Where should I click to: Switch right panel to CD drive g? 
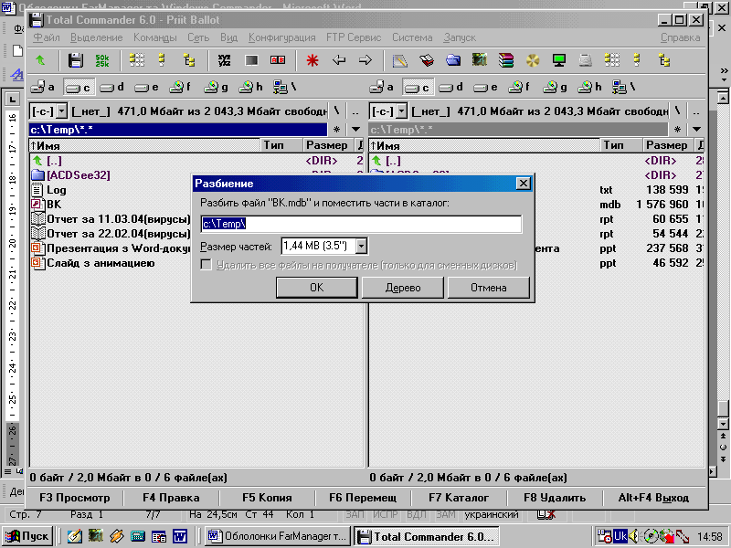(556, 87)
